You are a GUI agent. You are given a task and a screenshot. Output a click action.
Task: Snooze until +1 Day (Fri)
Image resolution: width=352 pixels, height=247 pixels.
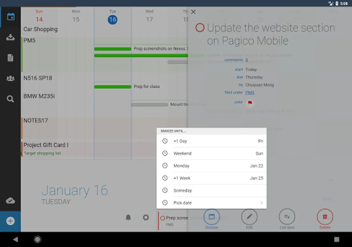coord(211,141)
